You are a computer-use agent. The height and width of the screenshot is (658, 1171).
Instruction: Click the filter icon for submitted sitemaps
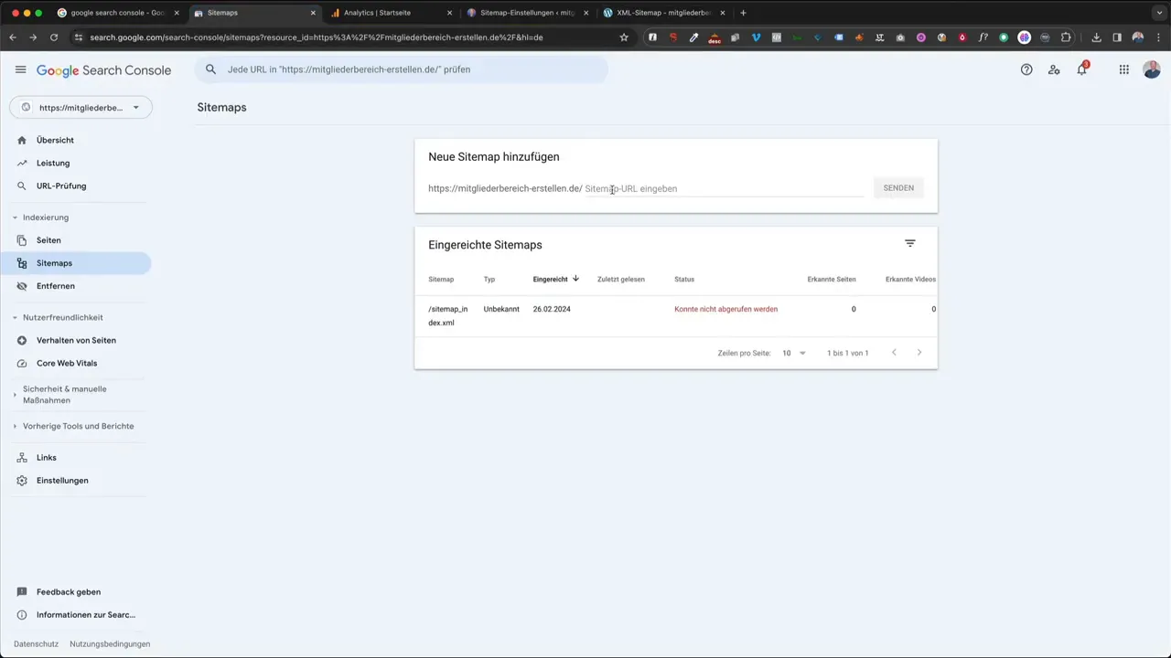click(909, 243)
